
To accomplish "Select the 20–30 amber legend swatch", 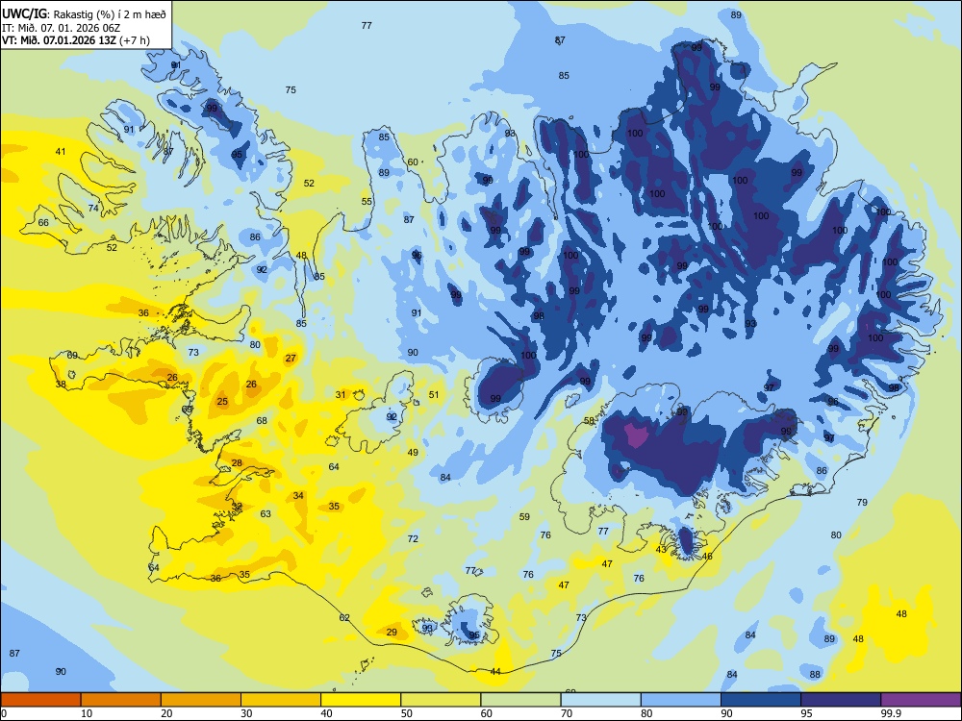I will [201, 700].
